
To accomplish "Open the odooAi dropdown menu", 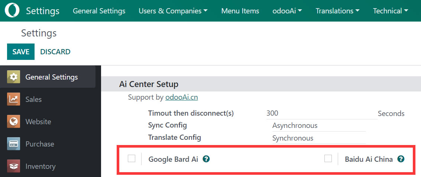I will click(x=287, y=11).
